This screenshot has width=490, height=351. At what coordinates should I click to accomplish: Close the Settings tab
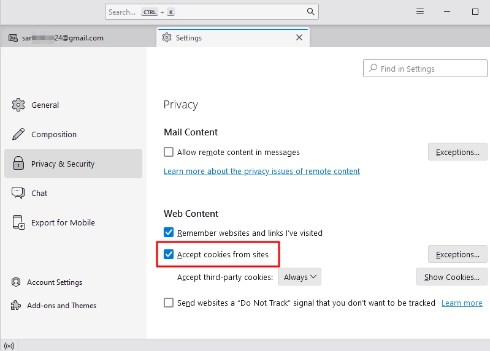[x=299, y=37]
